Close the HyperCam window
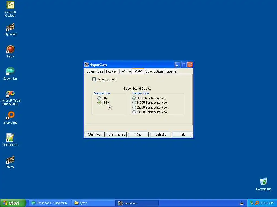 pos(190,65)
